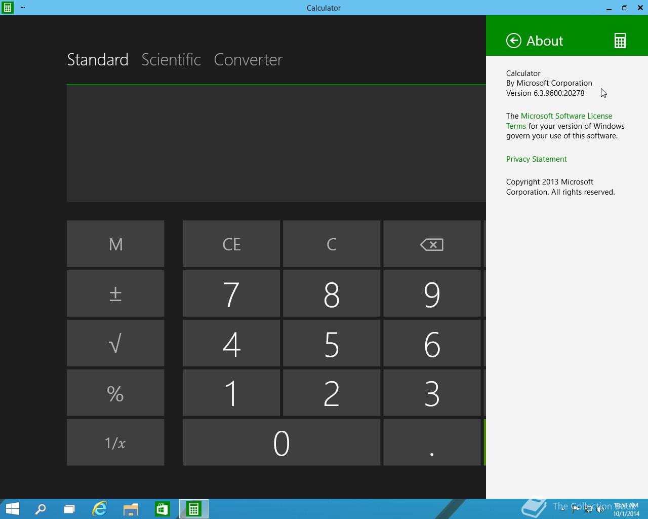648x519 pixels.
Task: Open Microsoft Software License Terms link
Action: [559, 121]
